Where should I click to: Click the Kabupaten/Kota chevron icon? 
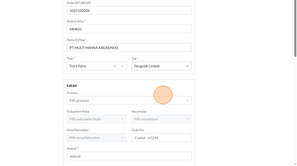click(123, 119)
